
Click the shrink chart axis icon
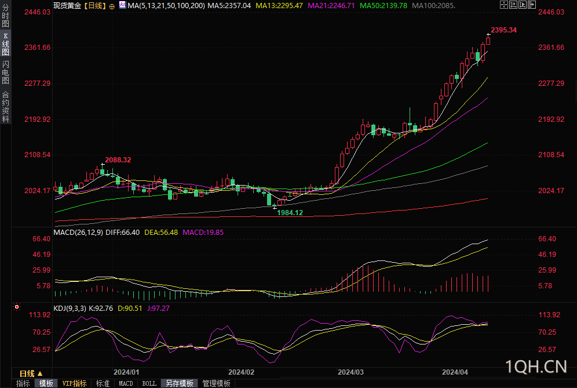coord(513,5)
